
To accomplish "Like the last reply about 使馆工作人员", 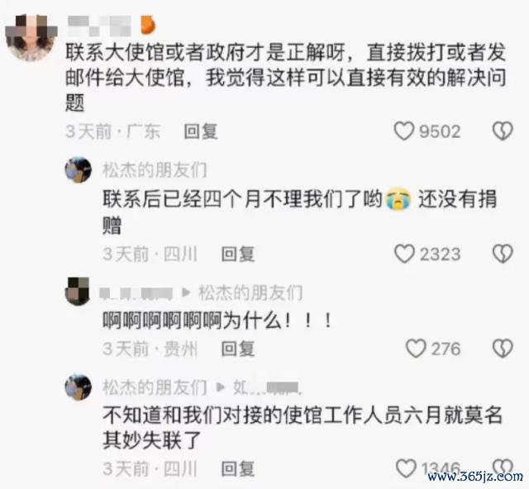I will [x=406, y=468].
